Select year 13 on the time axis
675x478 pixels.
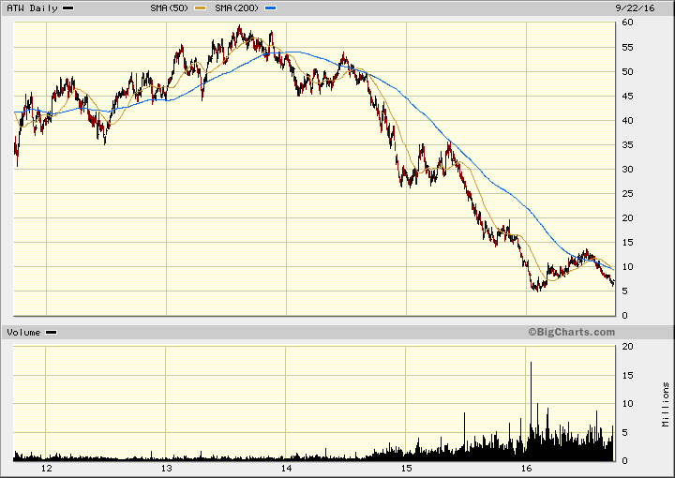[166, 468]
